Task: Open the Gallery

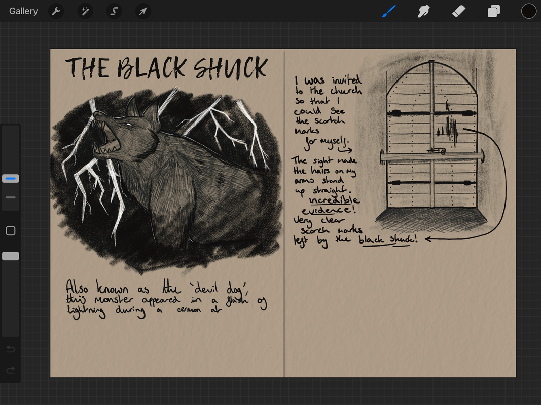Action: (x=23, y=11)
